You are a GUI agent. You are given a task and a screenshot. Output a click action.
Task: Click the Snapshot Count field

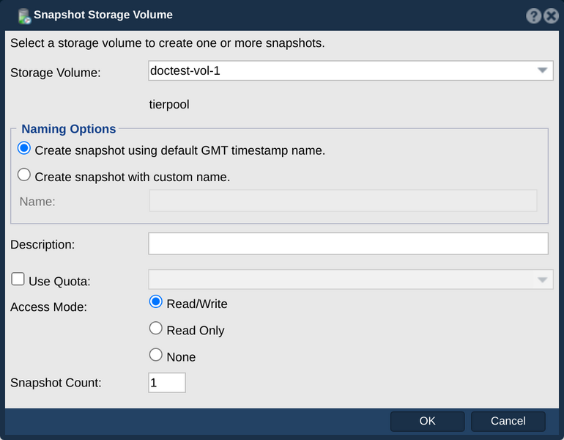point(167,382)
